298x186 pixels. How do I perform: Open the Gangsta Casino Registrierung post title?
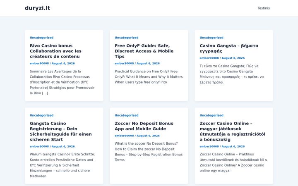coord(60,131)
